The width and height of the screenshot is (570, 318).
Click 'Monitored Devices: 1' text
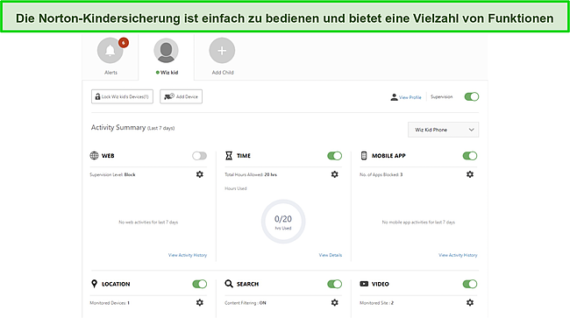coord(110,303)
